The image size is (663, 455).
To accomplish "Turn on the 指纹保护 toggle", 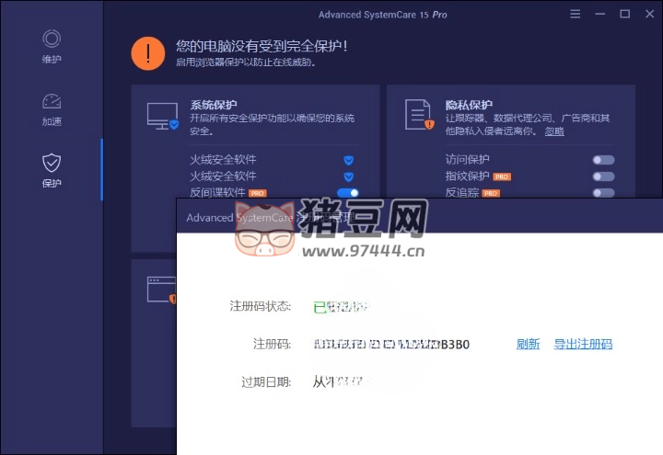I will point(603,176).
